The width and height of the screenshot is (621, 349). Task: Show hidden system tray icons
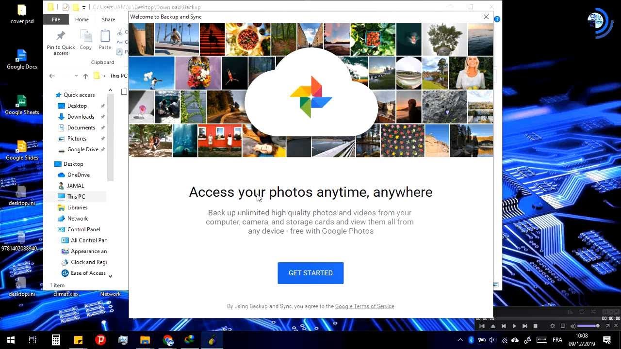460,340
